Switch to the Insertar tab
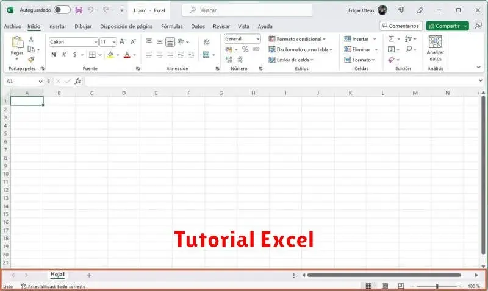Image resolution: width=488 pixels, height=291 pixels. (x=57, y=26)
